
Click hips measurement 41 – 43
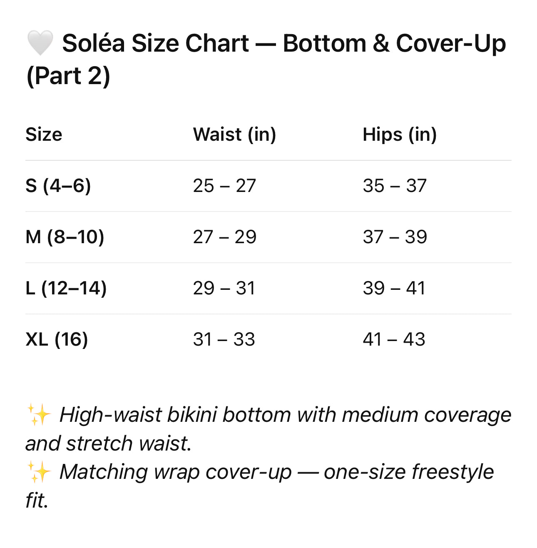click(x=394, y=339)
